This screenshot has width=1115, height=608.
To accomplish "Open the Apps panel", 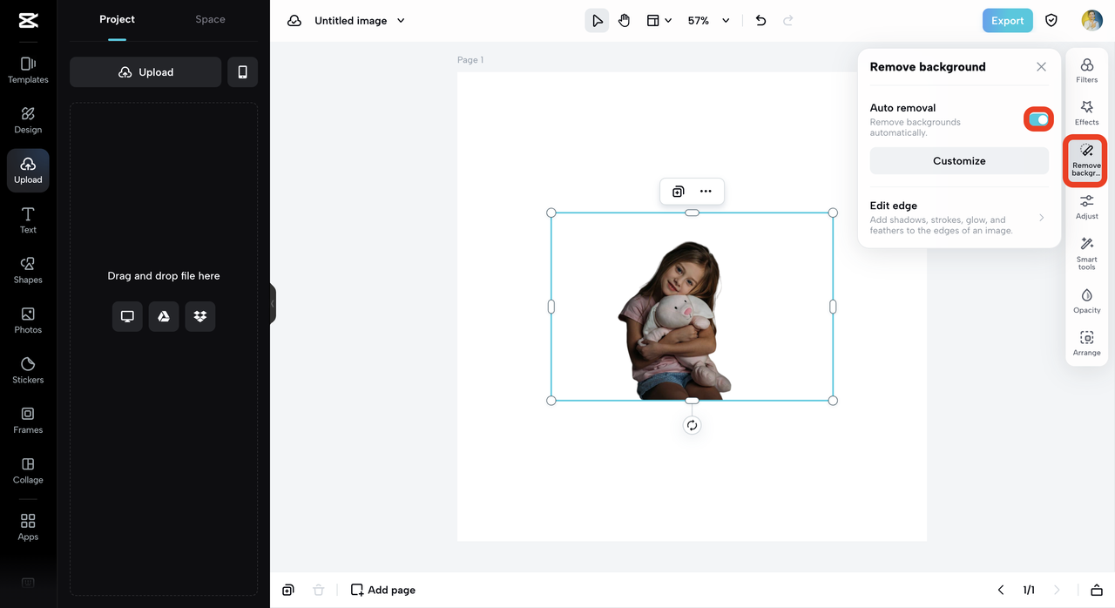I will [28, 527].
